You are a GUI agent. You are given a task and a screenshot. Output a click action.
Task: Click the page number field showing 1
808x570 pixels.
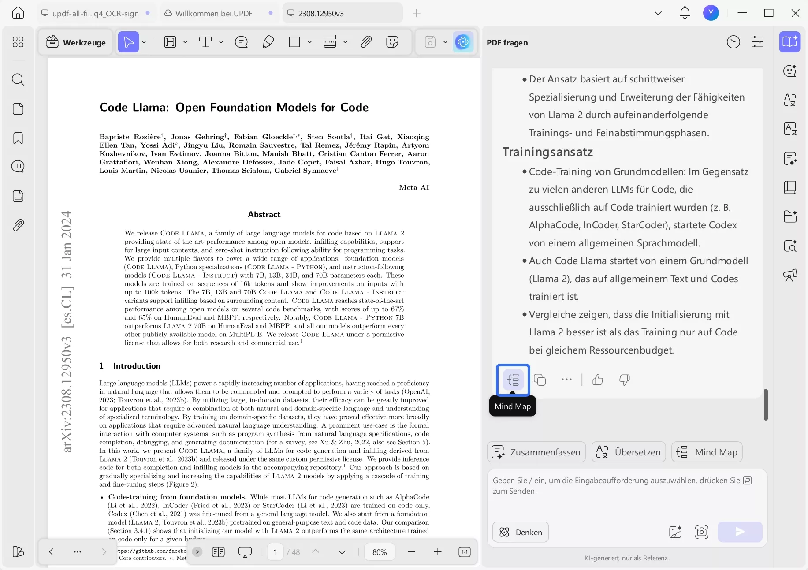coord(276,552)
